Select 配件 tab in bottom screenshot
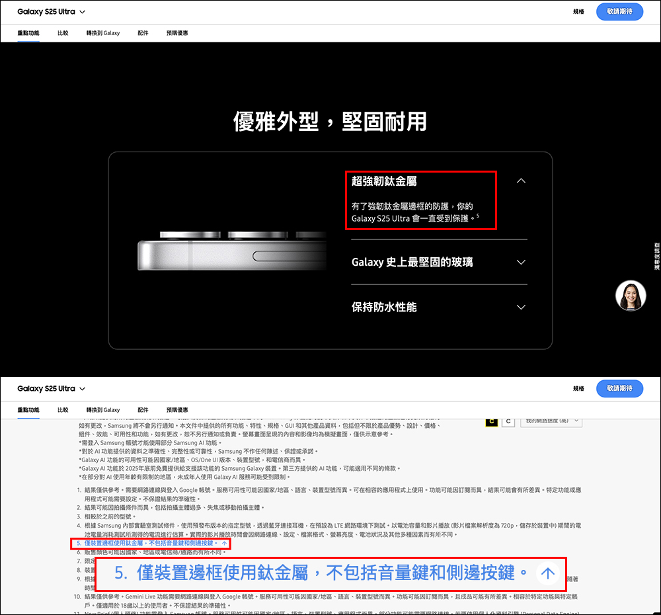The image size is (661, 615). click(143, 410)
